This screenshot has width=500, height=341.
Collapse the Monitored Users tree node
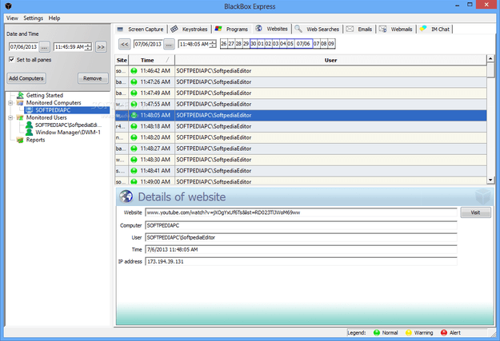[x=10, y=118]
